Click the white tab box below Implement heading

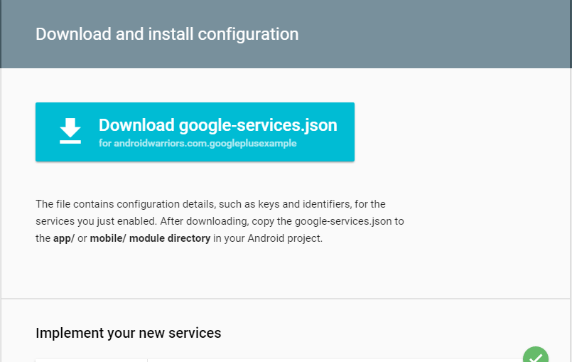91,359
